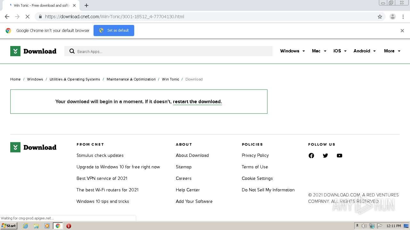Click the red Opera-style taskbar icon
The height and width of the screenshot is (230, 410).
click(x=69, y=226)
